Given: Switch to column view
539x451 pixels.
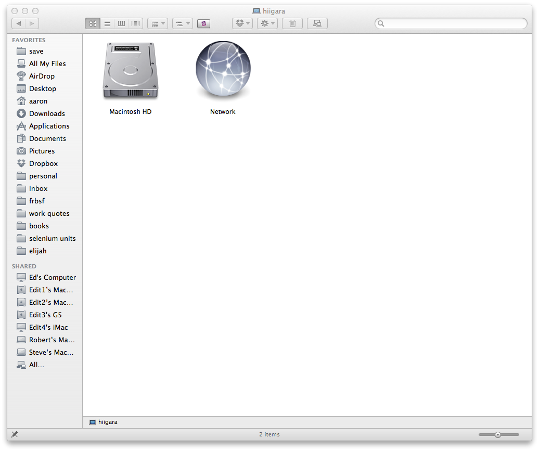Looking at the screenshot, I should pos(121,23).
